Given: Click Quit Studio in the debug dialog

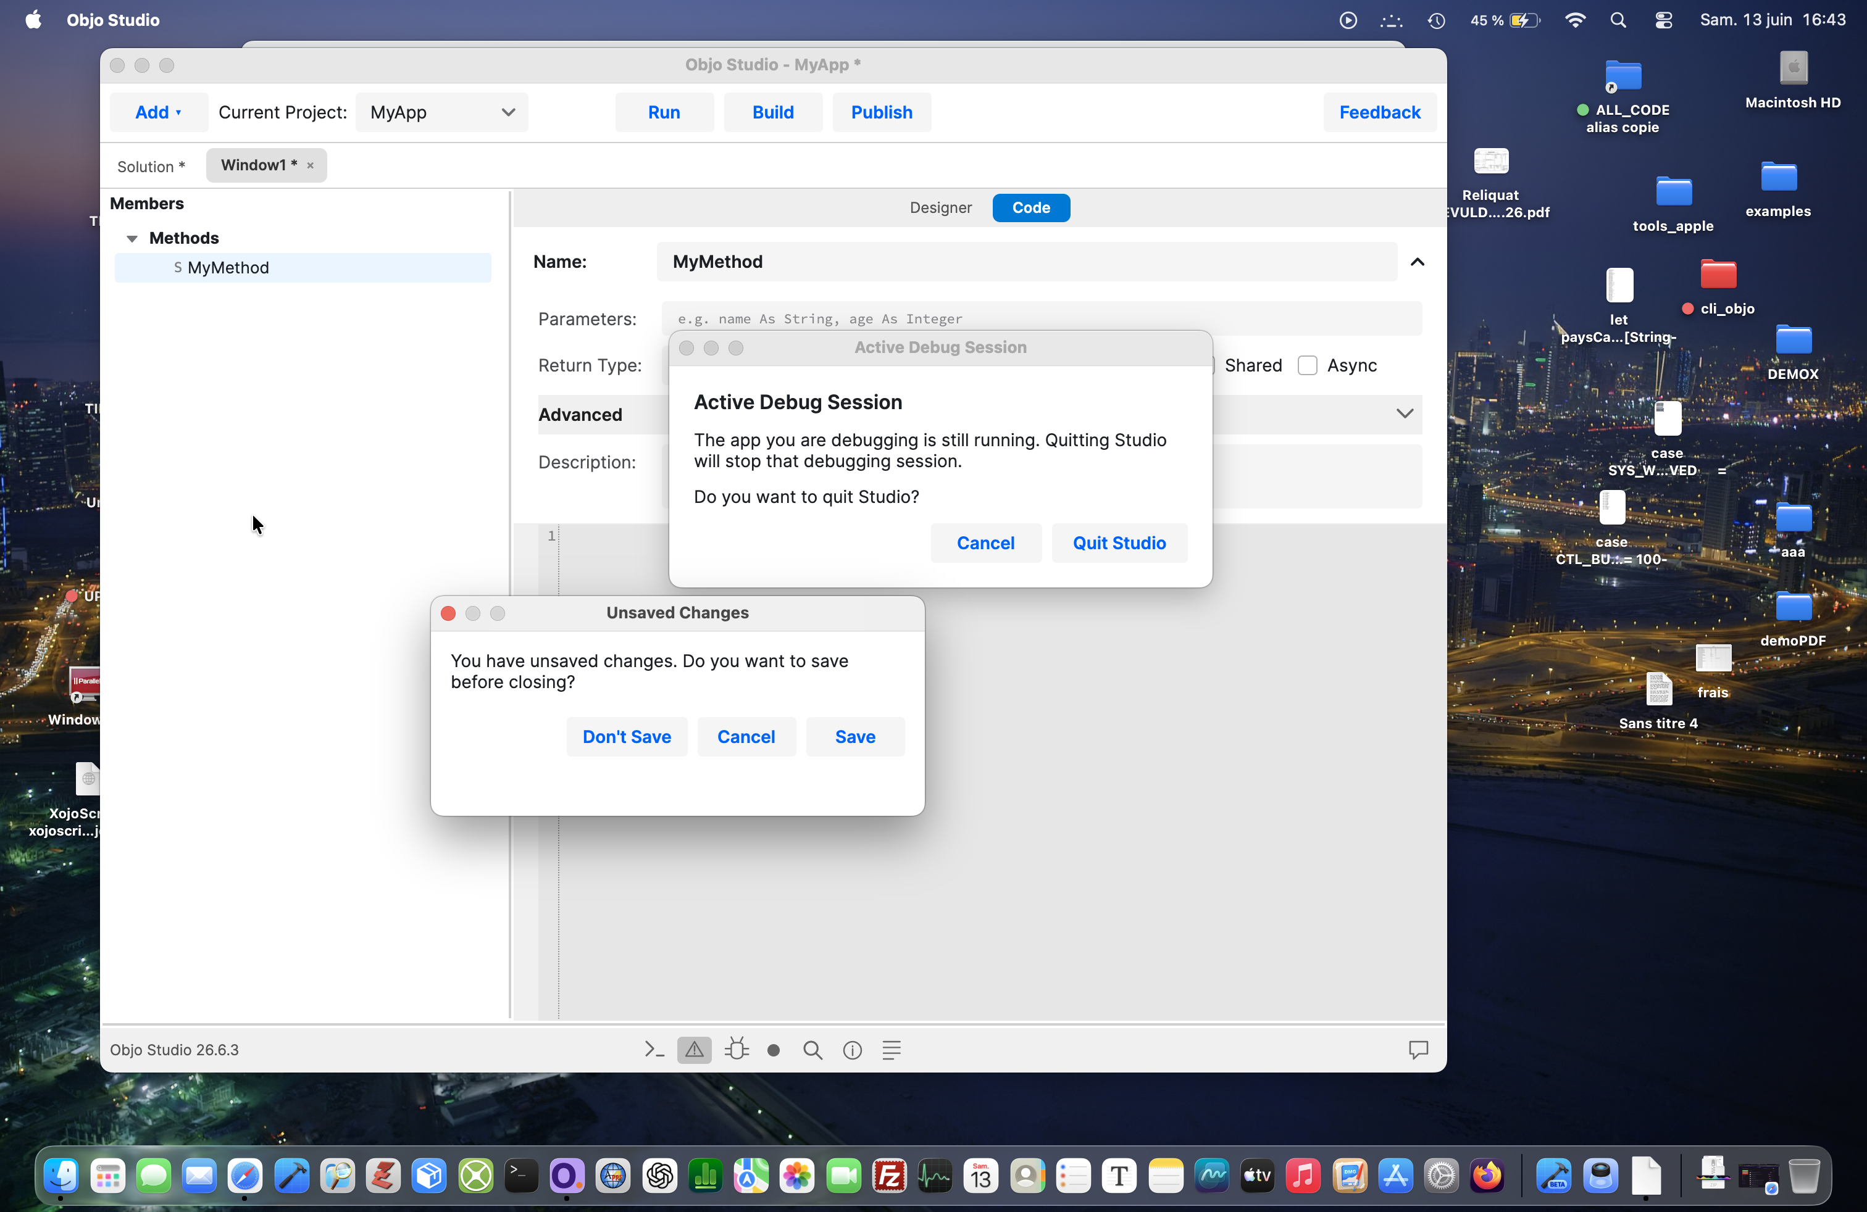Looking at the screenshot, I should (x=1119, y=543).
